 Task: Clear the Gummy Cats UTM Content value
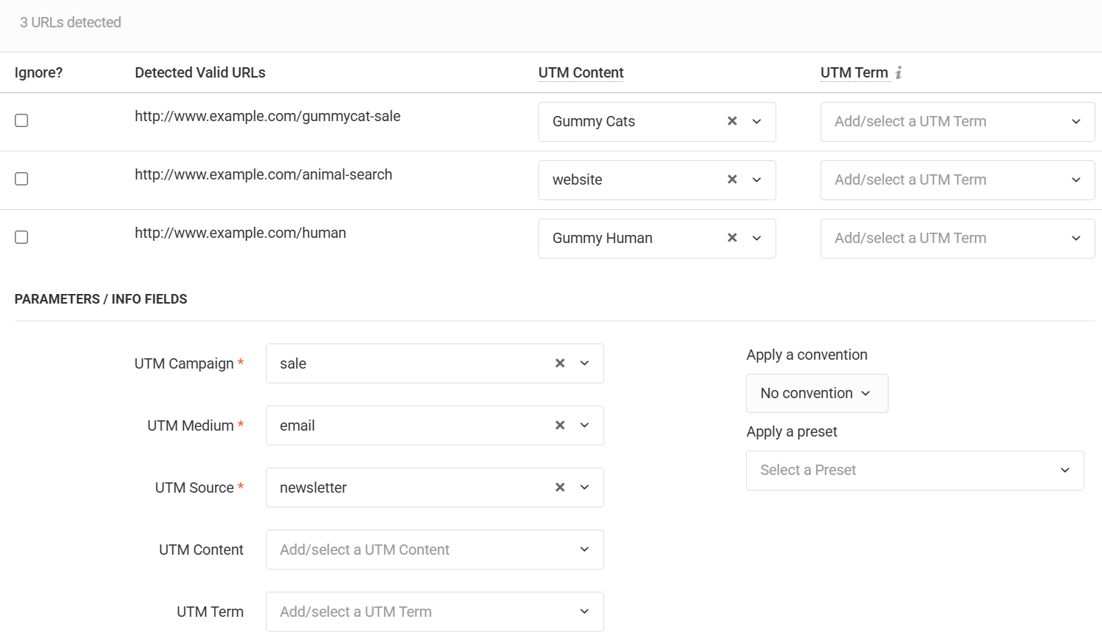(732, 121)
